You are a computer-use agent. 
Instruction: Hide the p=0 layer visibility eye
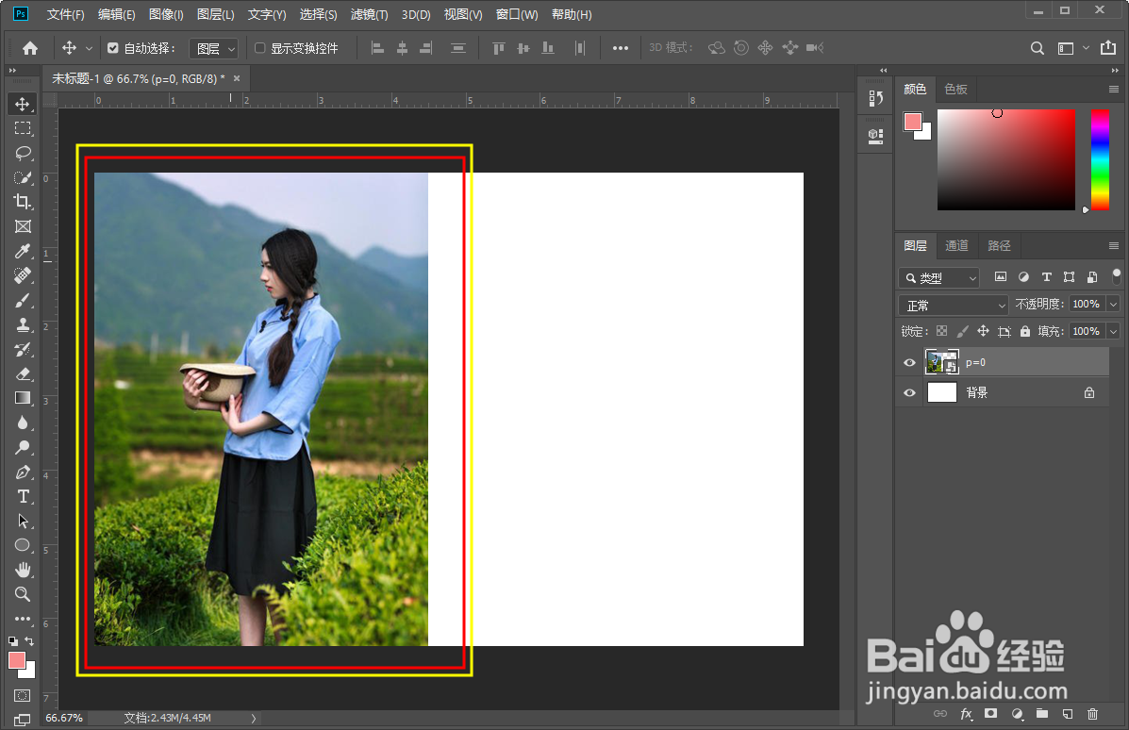tap(908, 362)
